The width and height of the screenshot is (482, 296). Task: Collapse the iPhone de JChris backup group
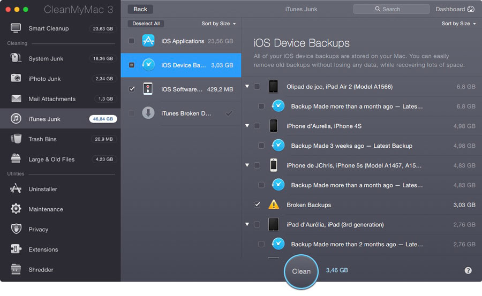247,165
